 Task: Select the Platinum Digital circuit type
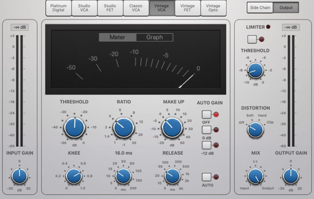coord(58,8)
